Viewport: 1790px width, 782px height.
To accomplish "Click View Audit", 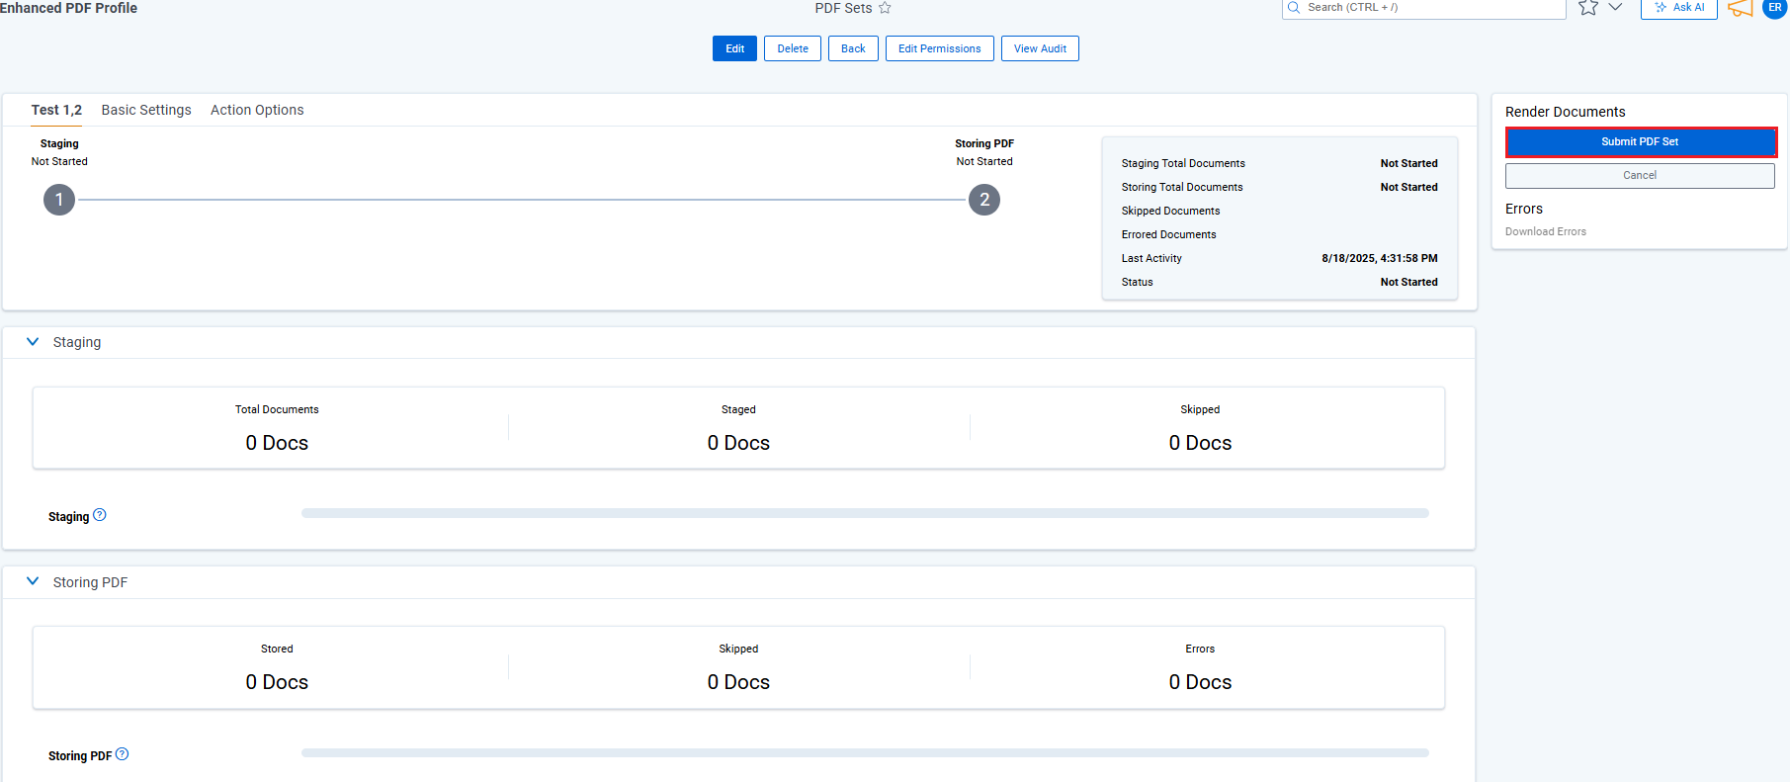I will click(1040, 48).
